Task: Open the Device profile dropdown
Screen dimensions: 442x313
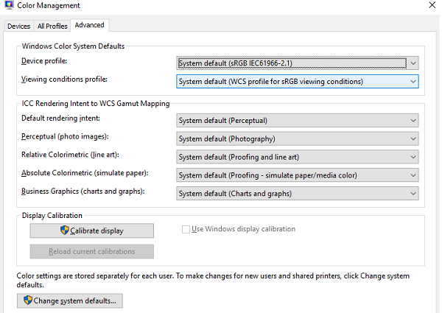Action: 298,63
